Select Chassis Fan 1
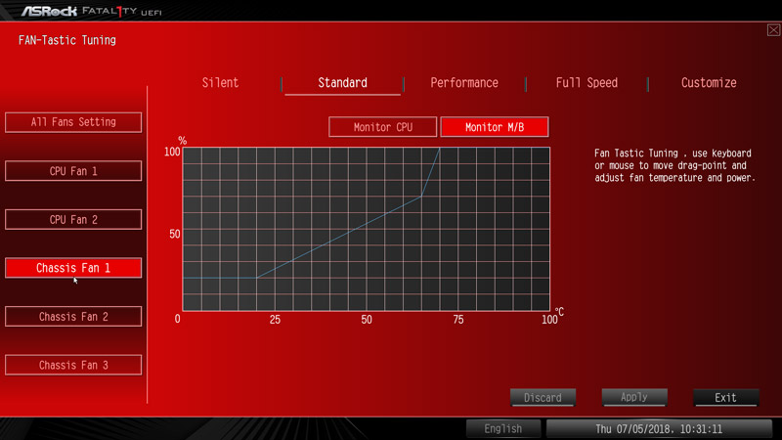Image resolution: width=782 pixels, height=440 pixels. pyautogui.click(x=73, y=268)
